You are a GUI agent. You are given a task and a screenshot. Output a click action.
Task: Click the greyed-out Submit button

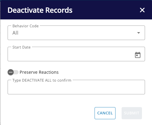(132, 113)
